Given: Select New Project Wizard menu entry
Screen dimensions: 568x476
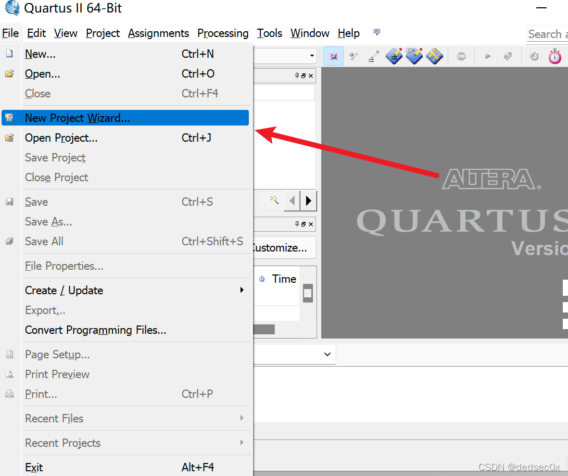Looking at the screenshot, I should 125,118.
